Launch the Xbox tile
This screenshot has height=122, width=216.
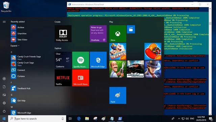pos(118,34)
